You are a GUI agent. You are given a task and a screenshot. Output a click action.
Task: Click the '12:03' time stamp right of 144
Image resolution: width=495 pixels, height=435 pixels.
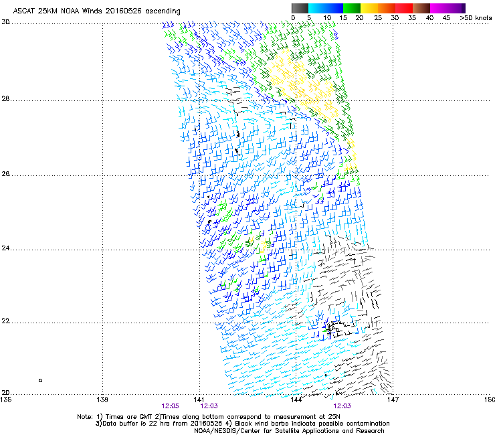click(x=342, y=406)
